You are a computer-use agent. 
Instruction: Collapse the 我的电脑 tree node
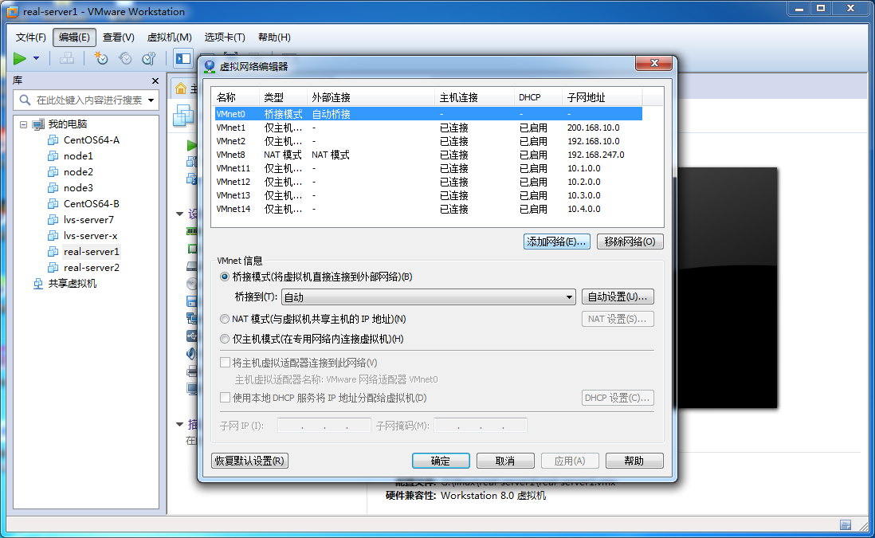(x=22, y=124)
